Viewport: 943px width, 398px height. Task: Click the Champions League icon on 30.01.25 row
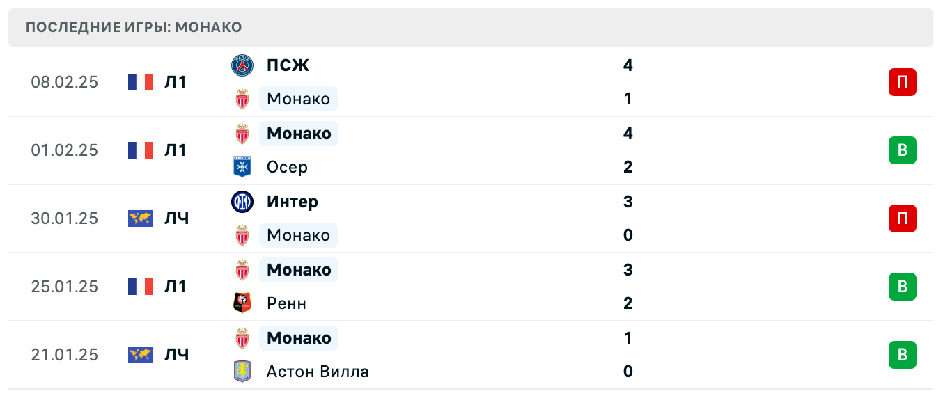point(141,218)
